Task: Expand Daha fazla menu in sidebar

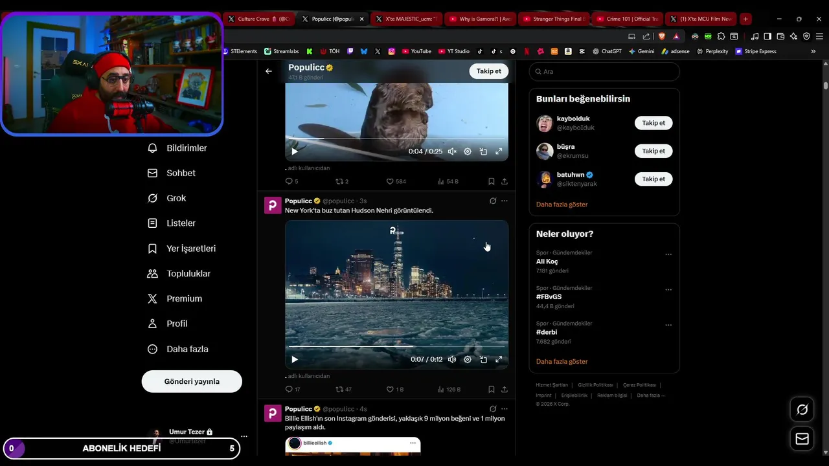Action: (178, 349)
